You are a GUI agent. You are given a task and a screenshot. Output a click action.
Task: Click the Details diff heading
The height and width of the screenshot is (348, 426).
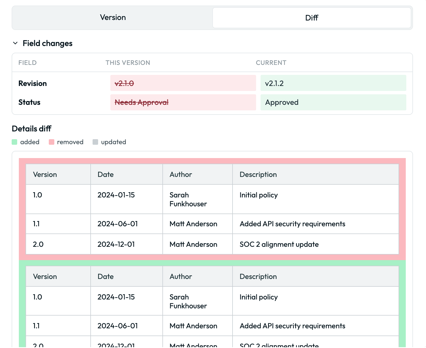[32, 129]
